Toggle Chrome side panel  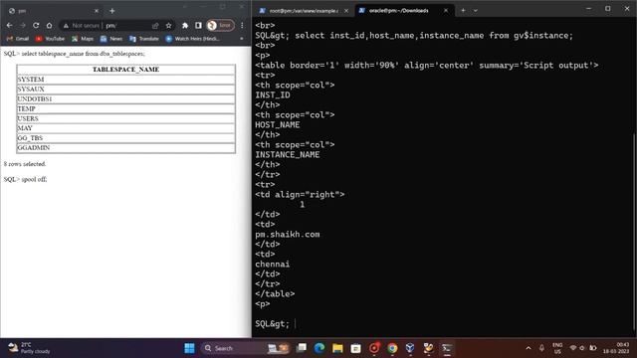(198, 25)
